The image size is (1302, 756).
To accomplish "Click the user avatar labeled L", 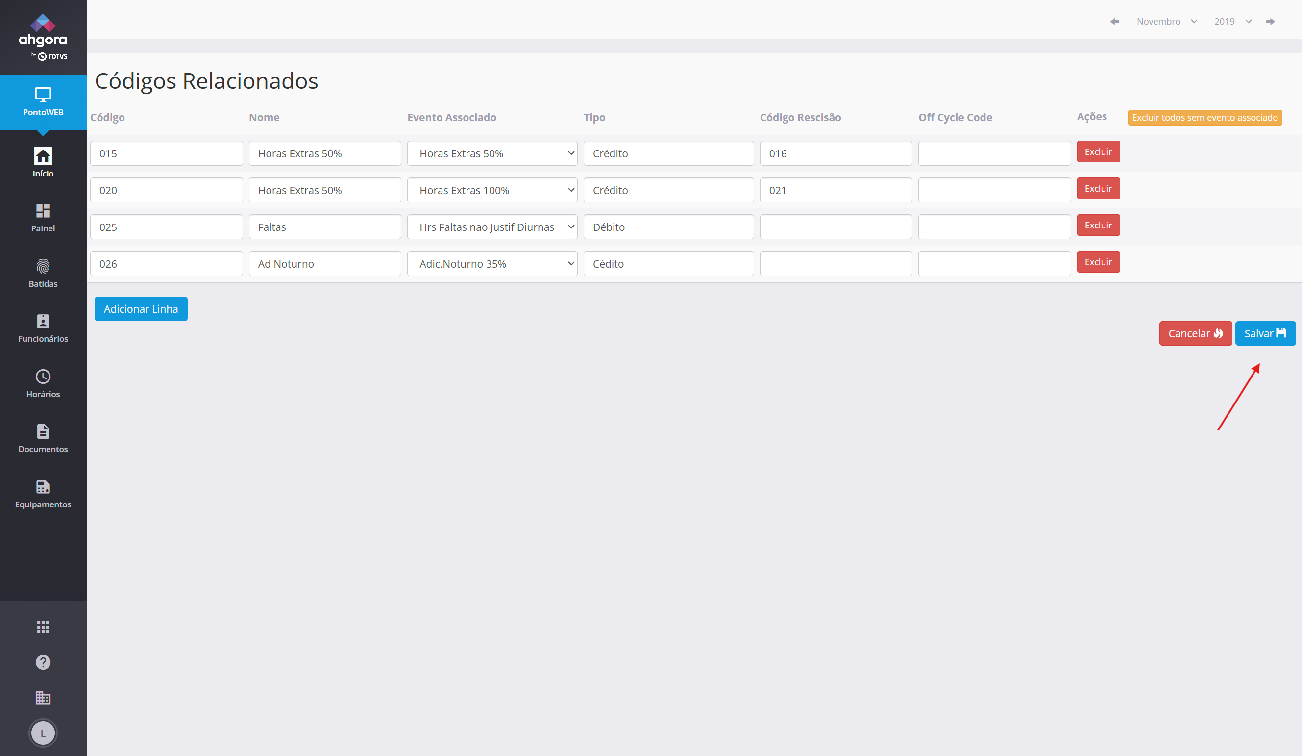I will (43, 733).
